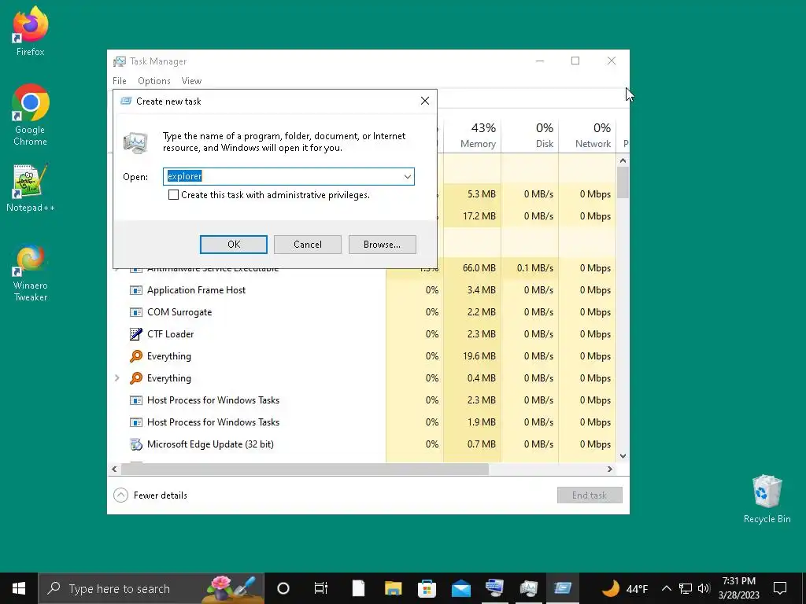Switch to Task Manager taskbar icon

(x=528, y=588)
